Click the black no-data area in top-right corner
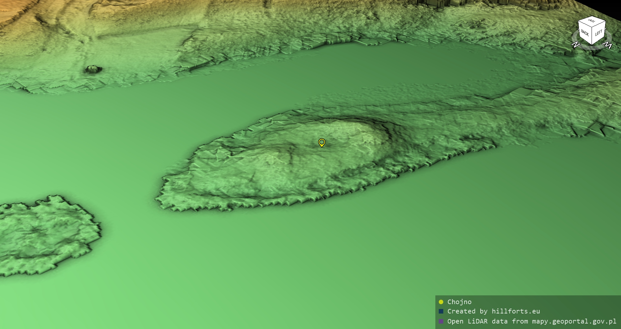This screenshot has height=329, width=621. click(611, 6)
